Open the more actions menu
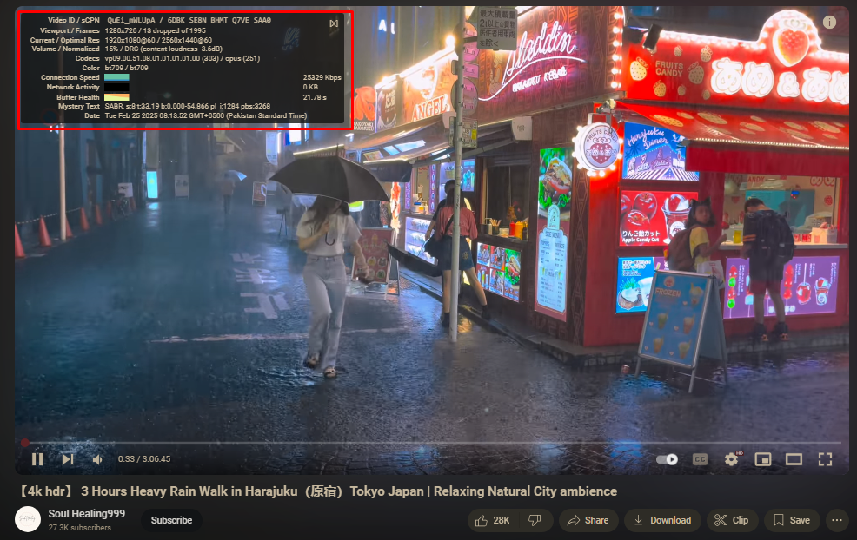The width and height of the screenshot is (857, 540). point(837,520)
